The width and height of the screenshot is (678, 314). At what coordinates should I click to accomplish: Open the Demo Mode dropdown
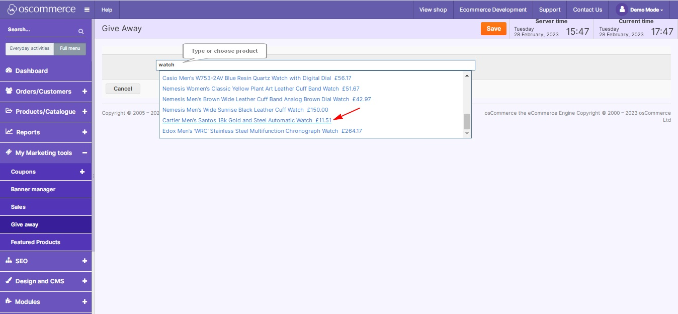coord(647,10)
